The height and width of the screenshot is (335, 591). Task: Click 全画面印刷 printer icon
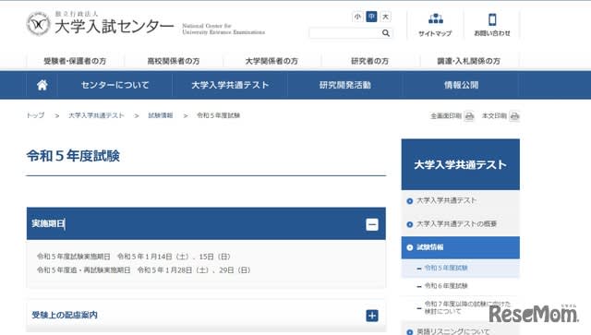point(469,116)
